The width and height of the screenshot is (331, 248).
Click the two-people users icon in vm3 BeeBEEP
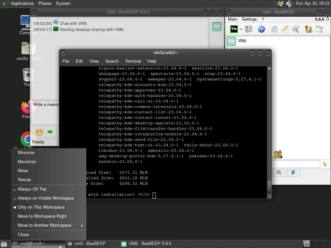pos(278,154)
